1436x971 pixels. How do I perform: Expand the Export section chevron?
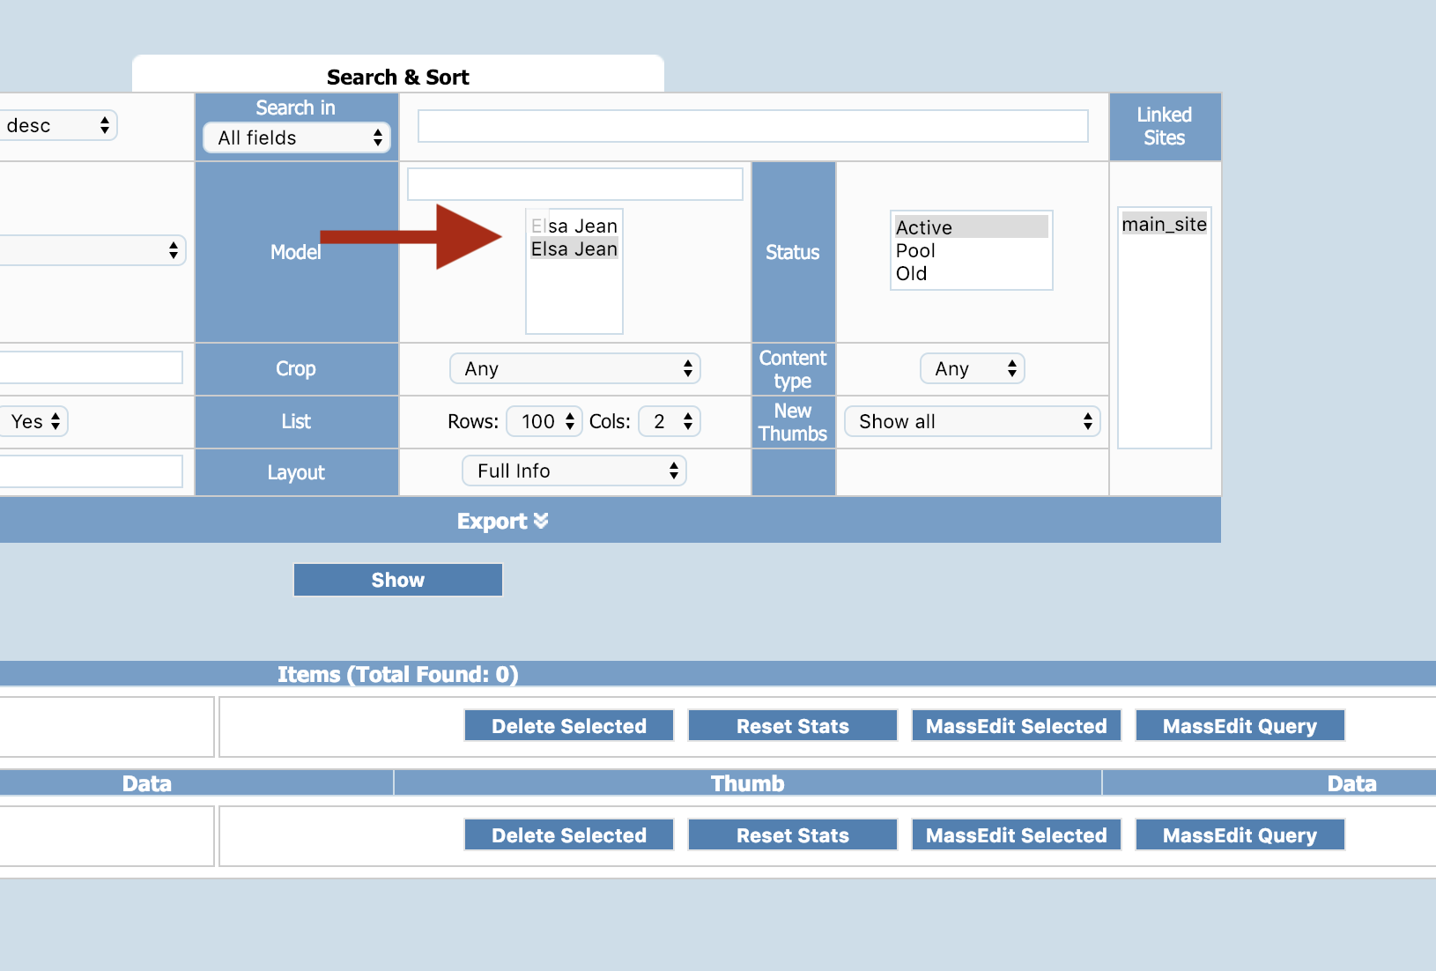click(540, 521)
